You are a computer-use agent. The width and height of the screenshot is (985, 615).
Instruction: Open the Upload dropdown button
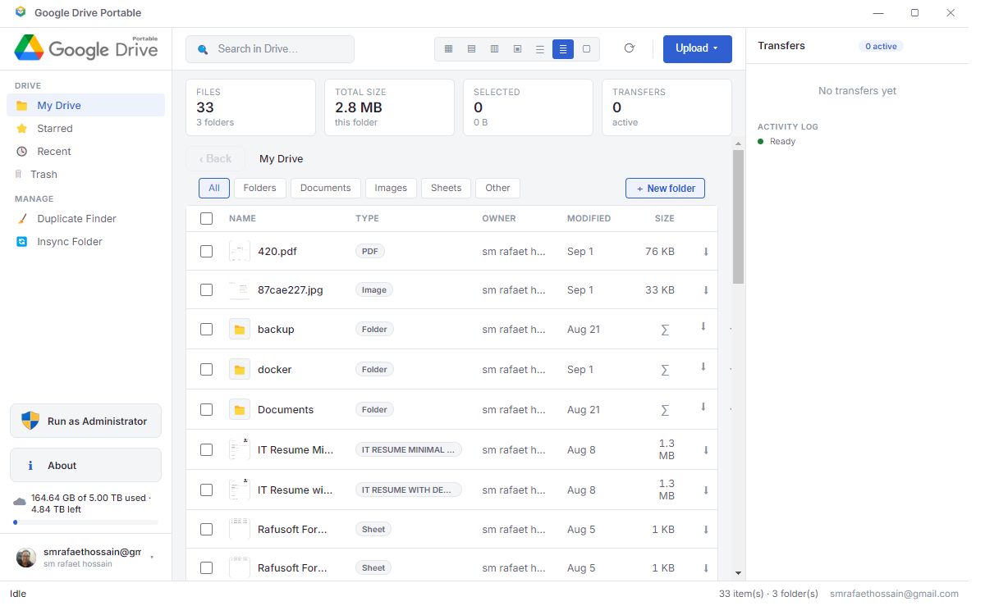point(698,48)
